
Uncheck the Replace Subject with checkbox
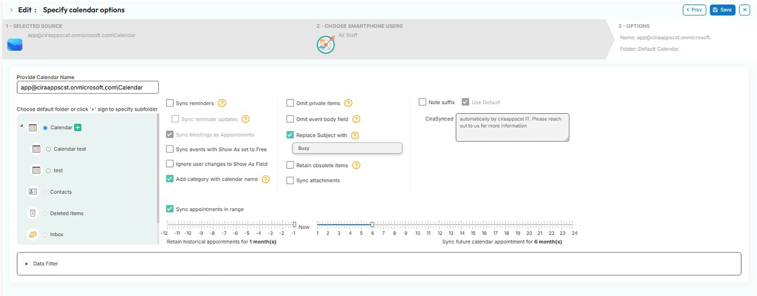click(290, 135)
